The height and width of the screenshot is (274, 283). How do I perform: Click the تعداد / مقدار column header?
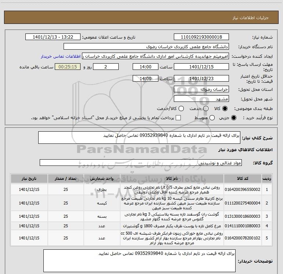[x=66, y=178]
